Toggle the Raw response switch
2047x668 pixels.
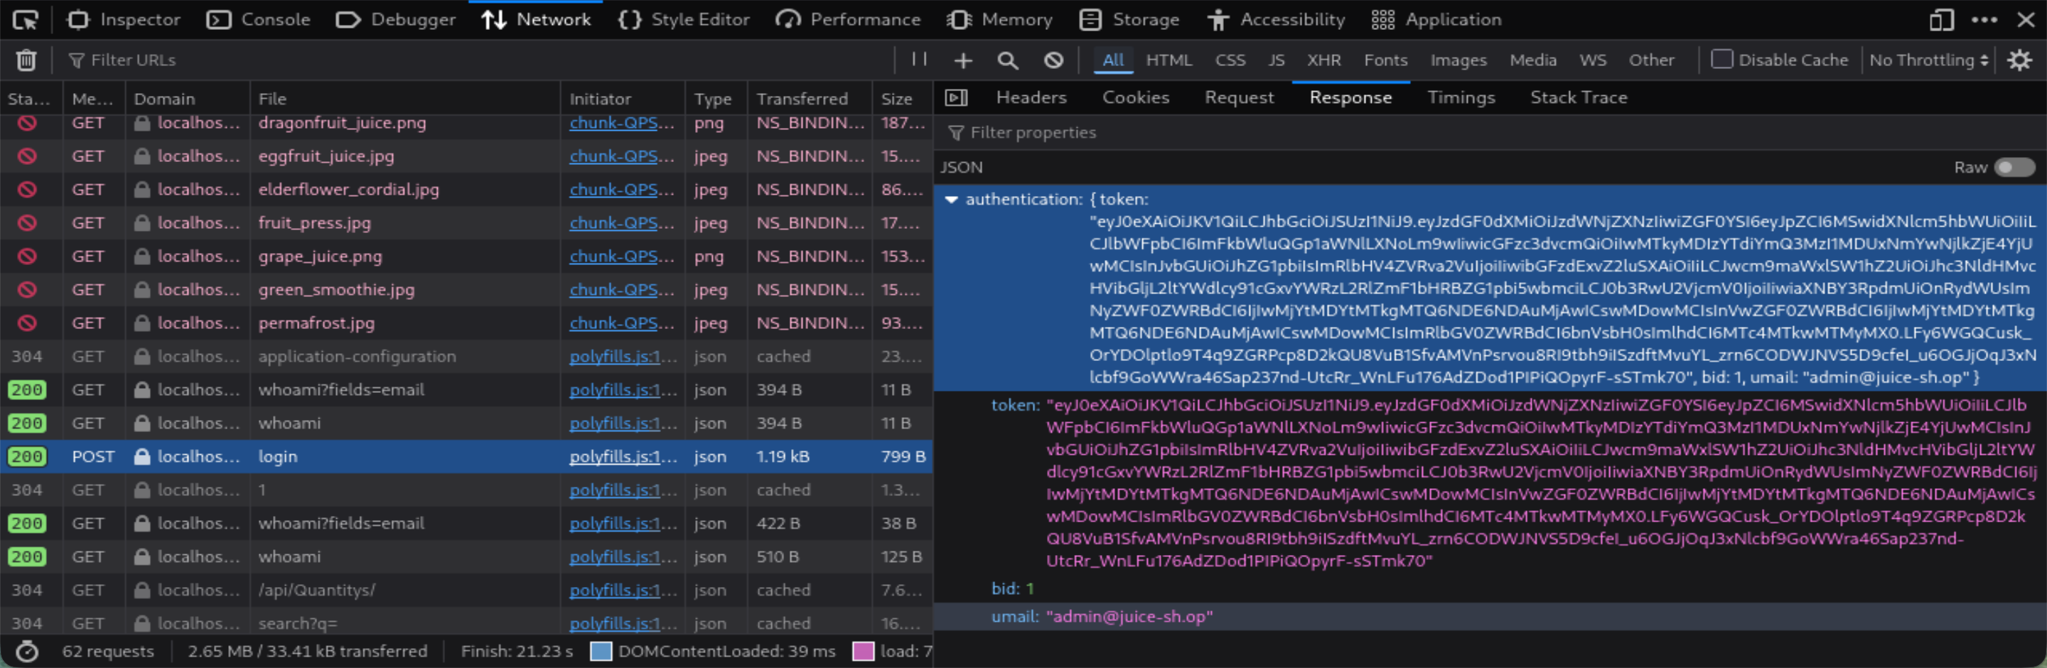click(2014, 168)
